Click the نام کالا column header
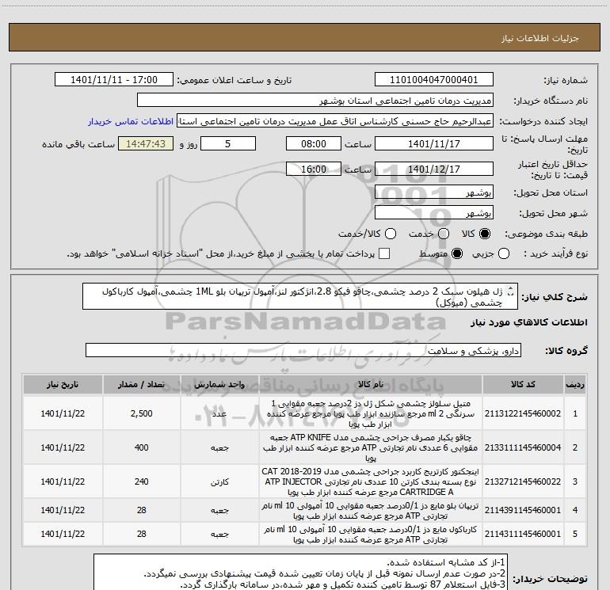Viewport: 610px width, 590px height. pyautogui.click(x=371, y=384)
